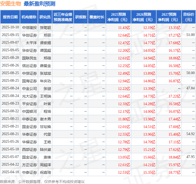This screenshot has width=196, height=184.
Task: Select the 近三年业绩预测准确度 header
Action: click(x=63, y=17)
